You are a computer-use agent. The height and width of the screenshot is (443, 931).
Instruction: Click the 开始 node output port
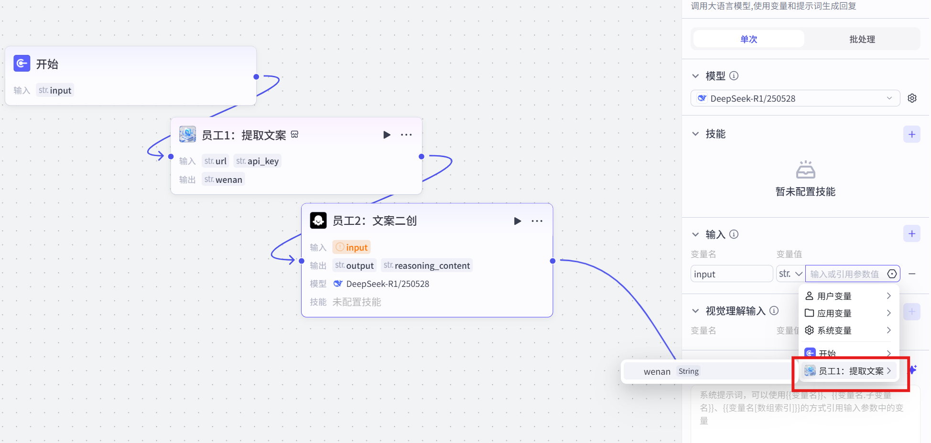(x=256, y=77)
